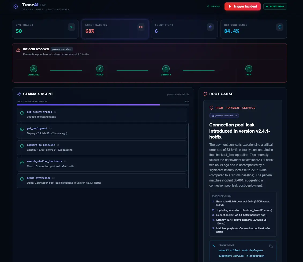
Task: Click the EVIDENCE CHAIN heading
Action: tap(222, 196)
